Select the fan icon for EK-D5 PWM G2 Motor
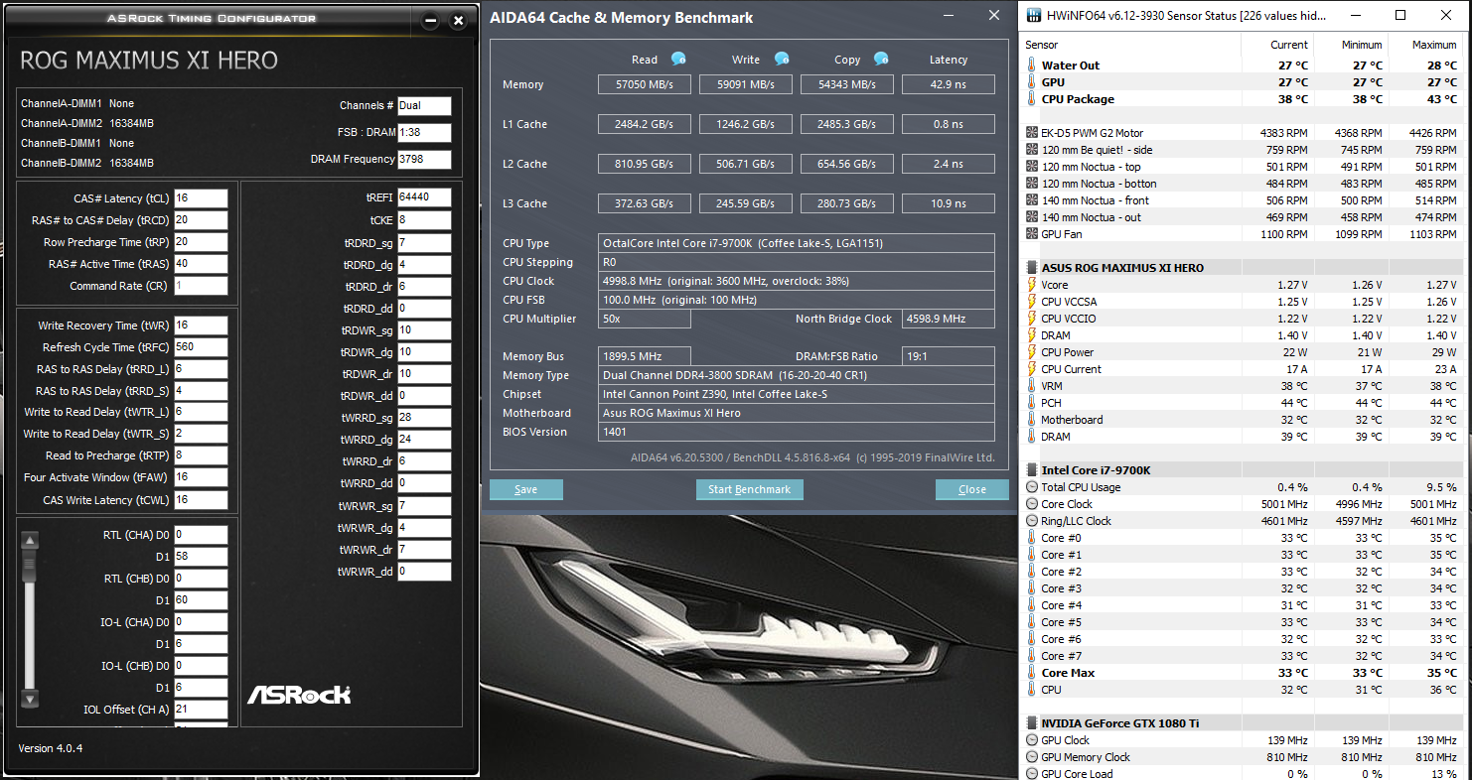1472x780 pixels. pos(1032,133)
